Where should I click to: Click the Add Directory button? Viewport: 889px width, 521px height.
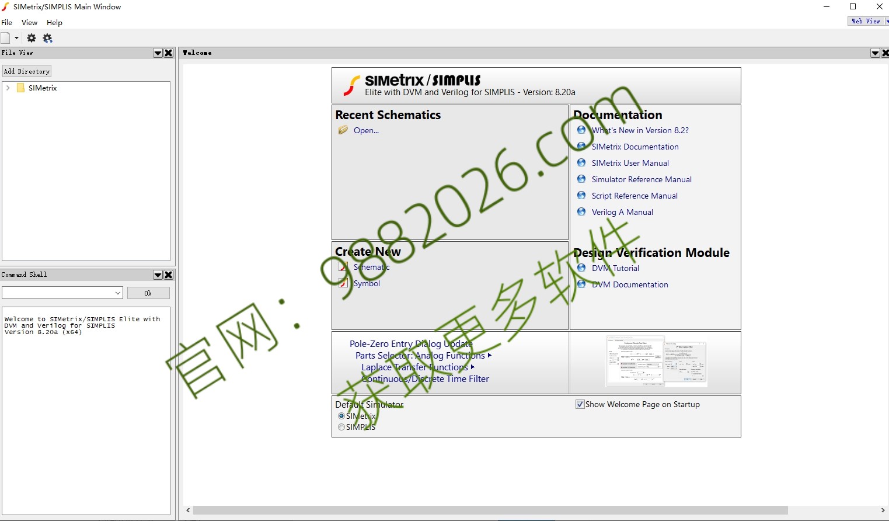tap(27, 71)
